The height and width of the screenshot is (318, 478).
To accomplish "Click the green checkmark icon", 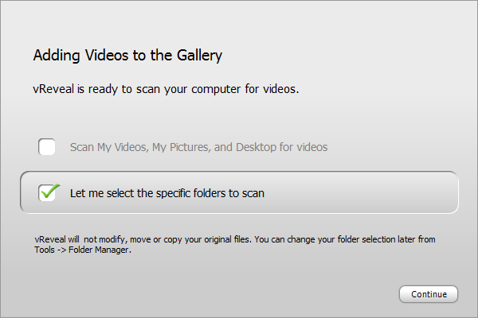I will coord(49,191).
